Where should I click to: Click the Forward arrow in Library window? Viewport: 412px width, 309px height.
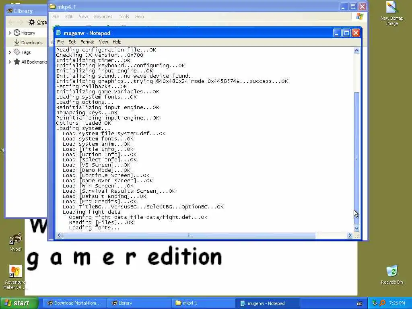tap(21, 22)
